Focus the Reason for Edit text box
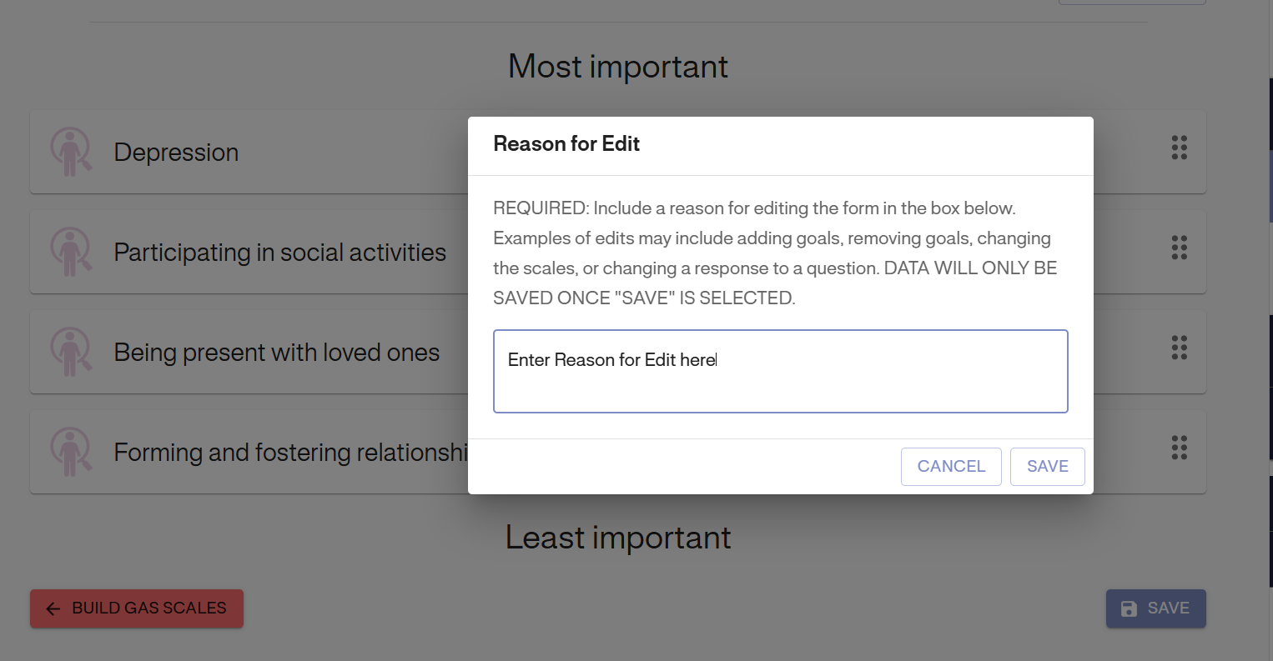This screenshot has height=661, width=1273. pyautogui.click(x=780, y=372)
